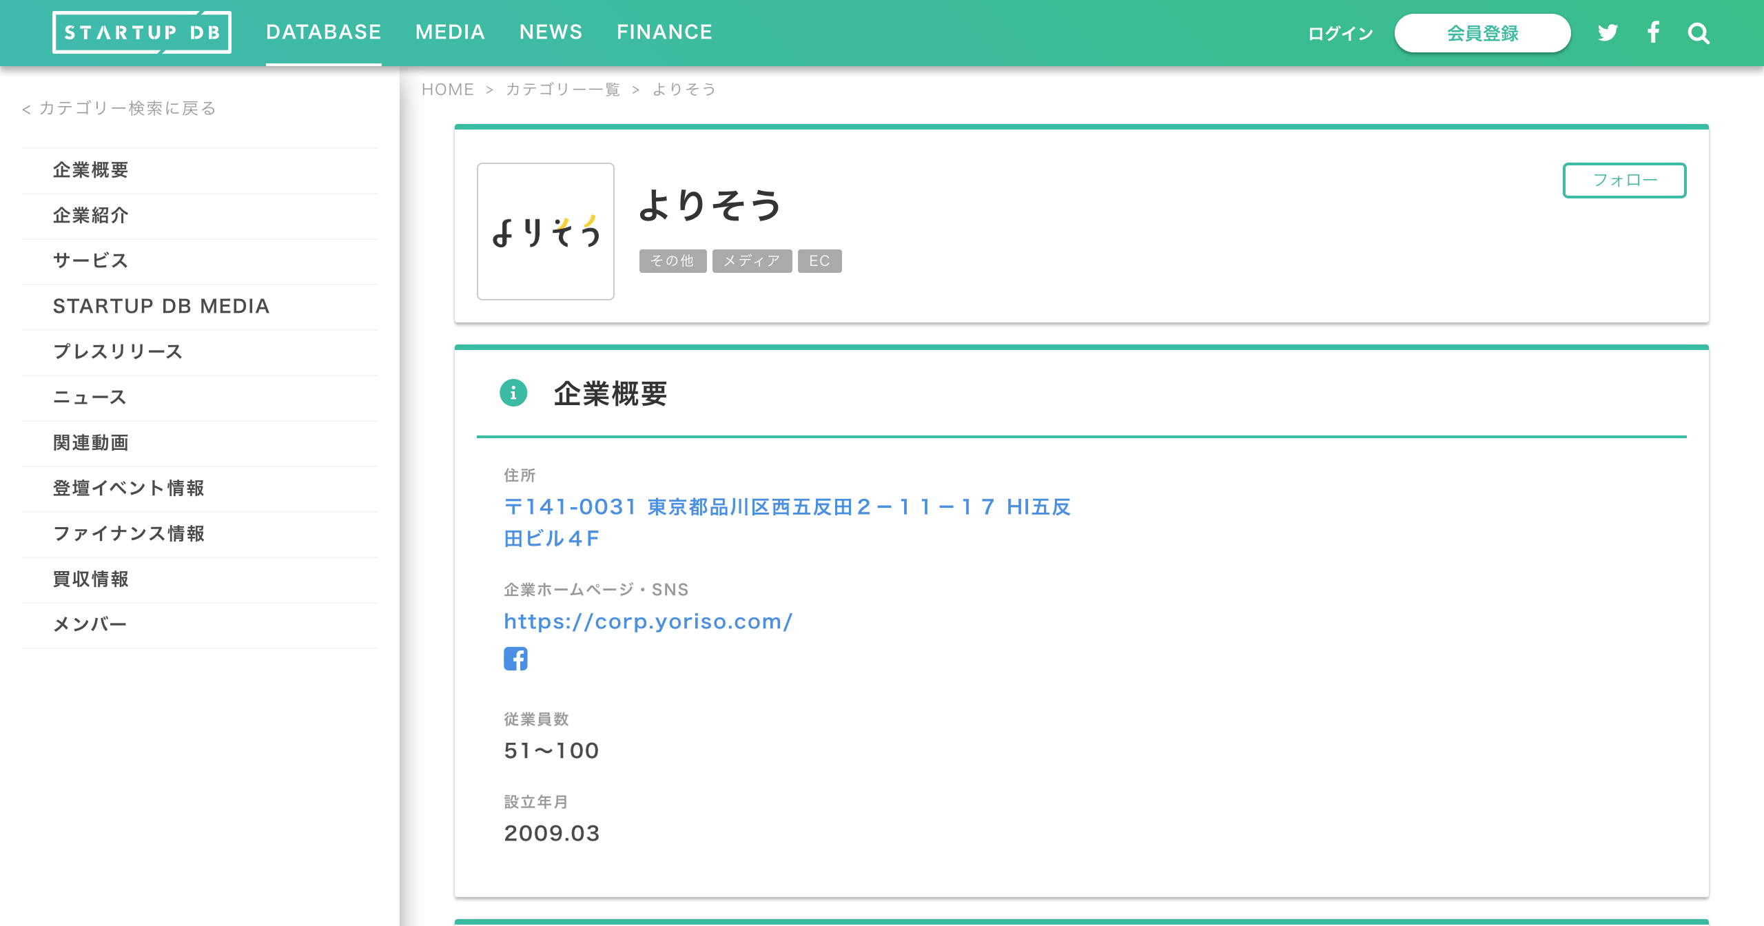Click the STARTUP DB logo

tap(142, 32)
